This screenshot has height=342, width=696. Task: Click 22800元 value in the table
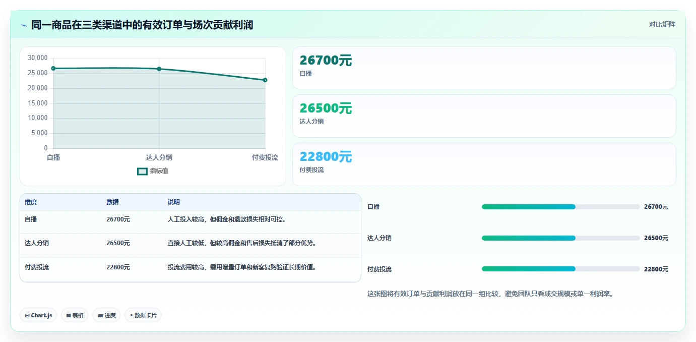118,267
